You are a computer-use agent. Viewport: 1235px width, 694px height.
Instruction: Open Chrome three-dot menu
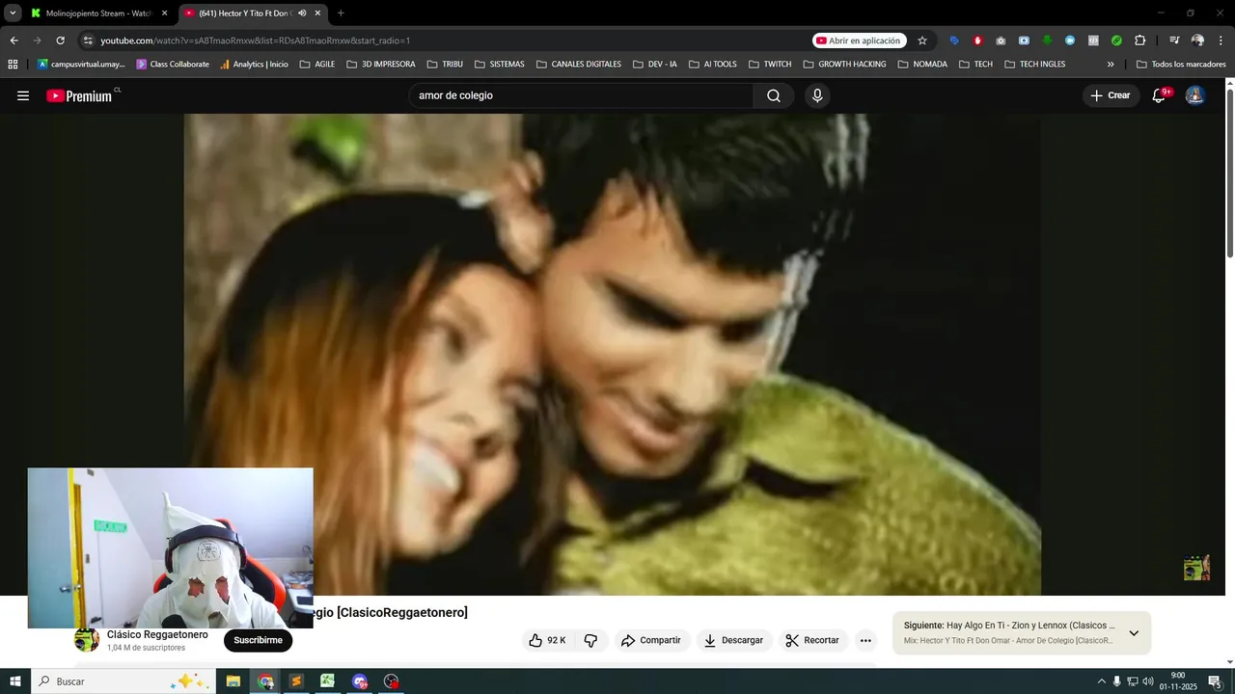tap(1221, 40)
